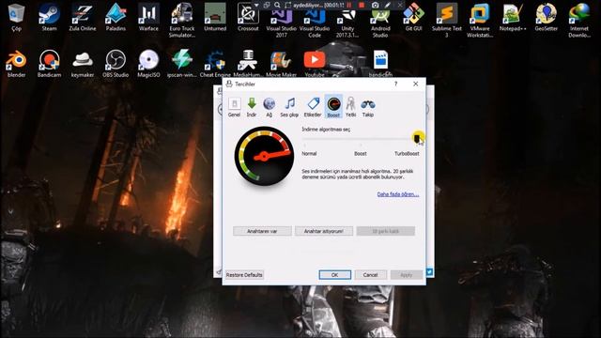The height and width of the screenshot is (338, 601).
Task: Launch the GeoSetter shortcut
Action: (x=547, y=17)
